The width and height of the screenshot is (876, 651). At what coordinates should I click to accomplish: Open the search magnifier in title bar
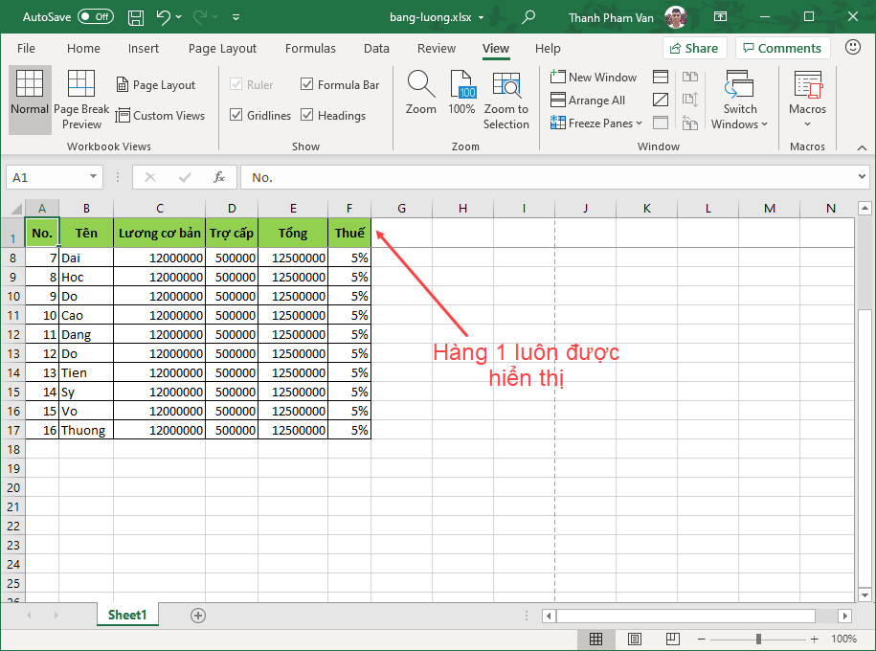click(528, 17)
